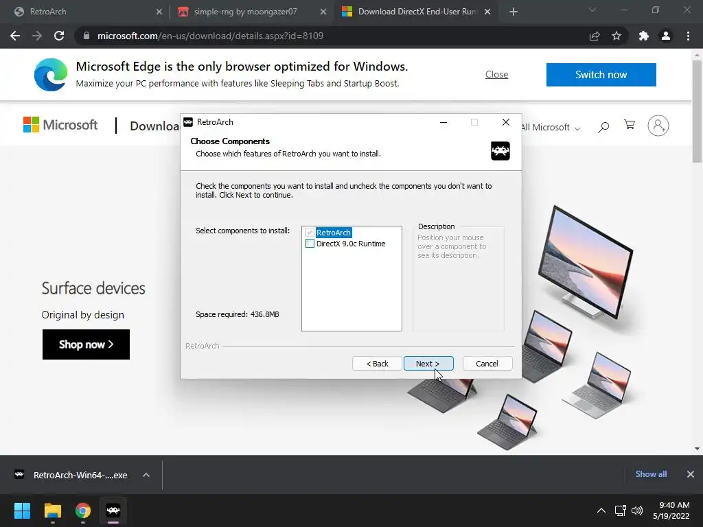This screenshot has width=703, height=527.
Task: Click the Surface devices heading
Action: tap(93, 288)
